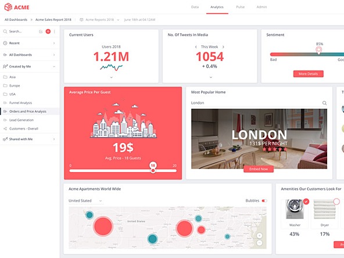Click the Shared with Me icon

point(5,139)
